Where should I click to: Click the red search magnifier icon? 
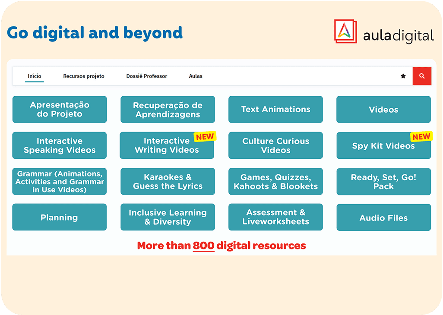pyautogui.click(x=422, y=76)
